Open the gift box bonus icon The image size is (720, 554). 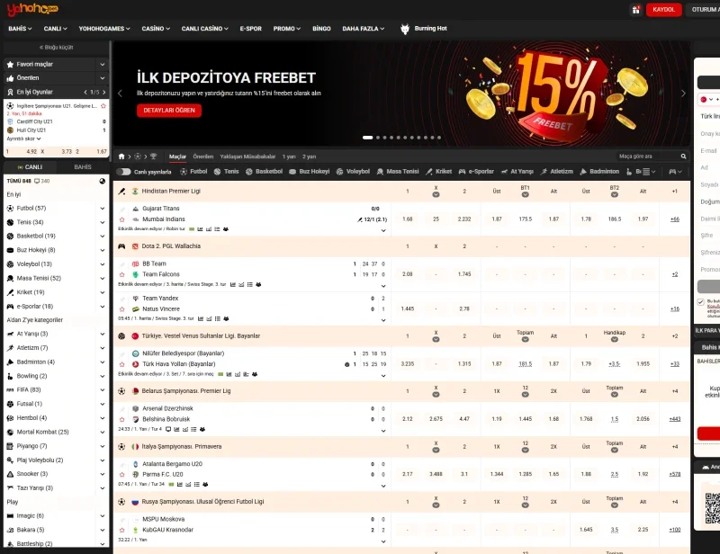[x=636, y=9]
